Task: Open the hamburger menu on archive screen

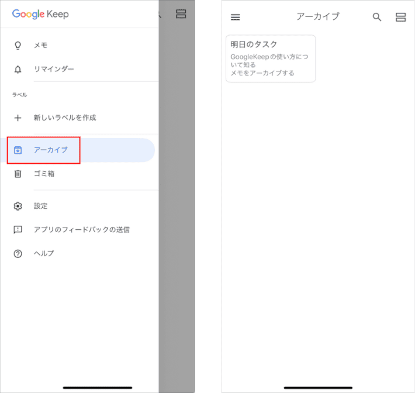Action: 236,17
